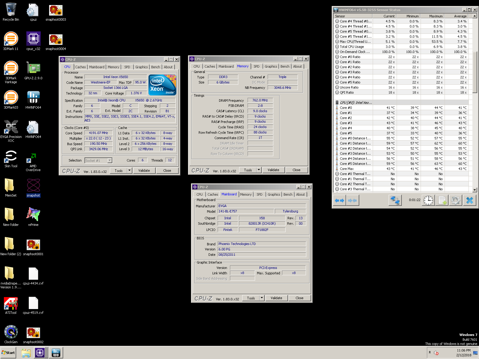Screen dimensions: 479x359
Task: Open Mainboard tab in CPU window
Action: [x=97, y=67]
